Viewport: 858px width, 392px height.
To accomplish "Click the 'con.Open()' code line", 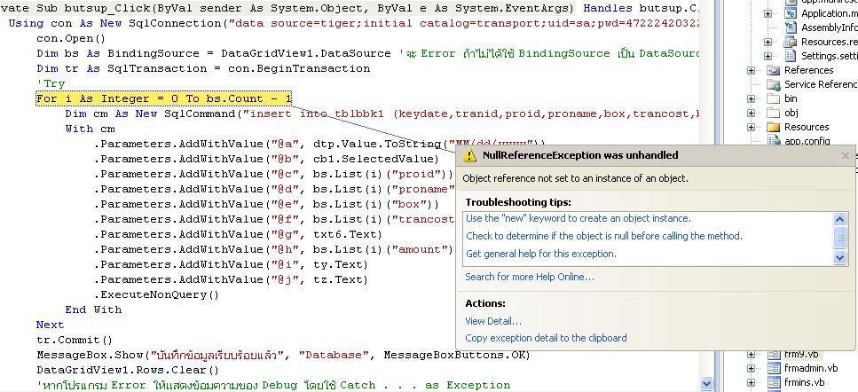I will 71,38.
